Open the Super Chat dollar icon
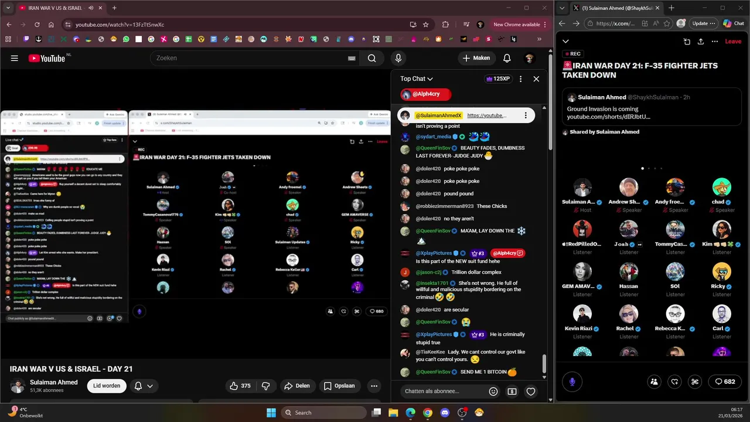This screenshot has height=422, width=750. pos(512,391)
